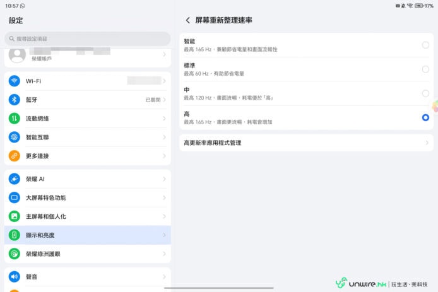The width and height of the screenshot is (438, 292).
Task: Expand 高更新率應用程式管理 chevron arrow
Action: click(427, 143)
